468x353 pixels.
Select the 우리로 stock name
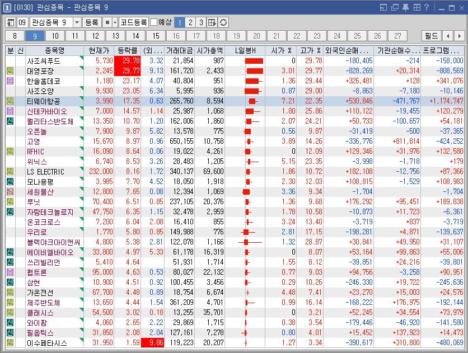point(37,232)
